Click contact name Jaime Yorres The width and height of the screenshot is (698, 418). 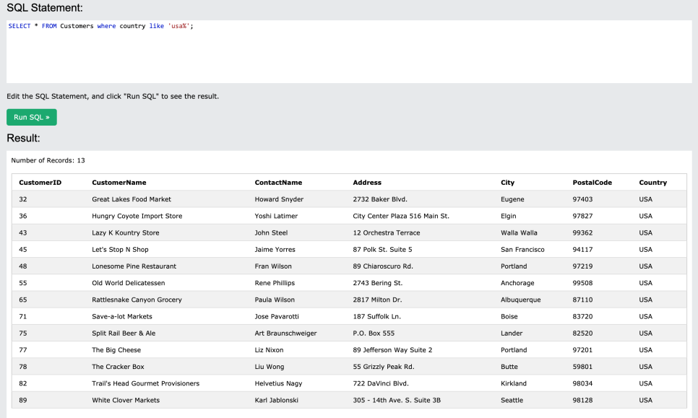(275, 250)
